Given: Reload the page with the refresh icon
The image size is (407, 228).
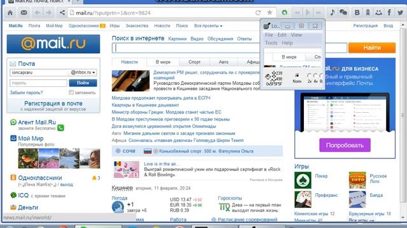Looking at the screenshot, I should tap(258, 13).
